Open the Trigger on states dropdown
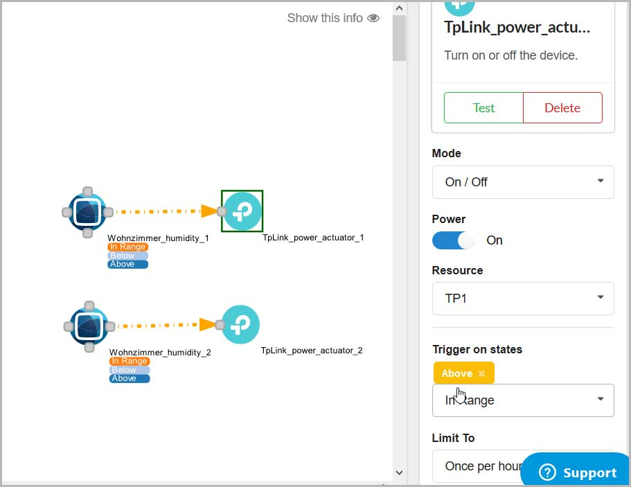The image size is (631, 487). [x=523, y=400]
